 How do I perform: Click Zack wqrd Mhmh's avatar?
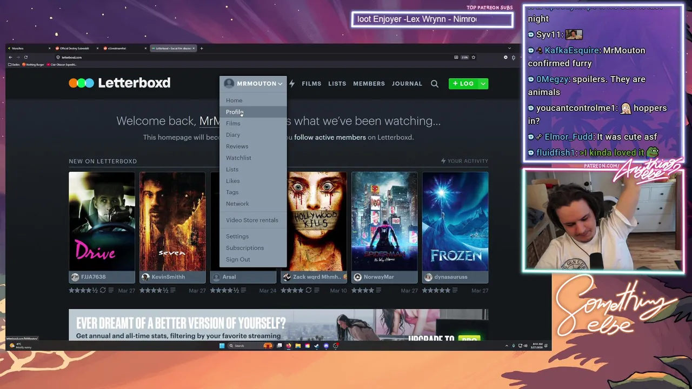point(287,277)
